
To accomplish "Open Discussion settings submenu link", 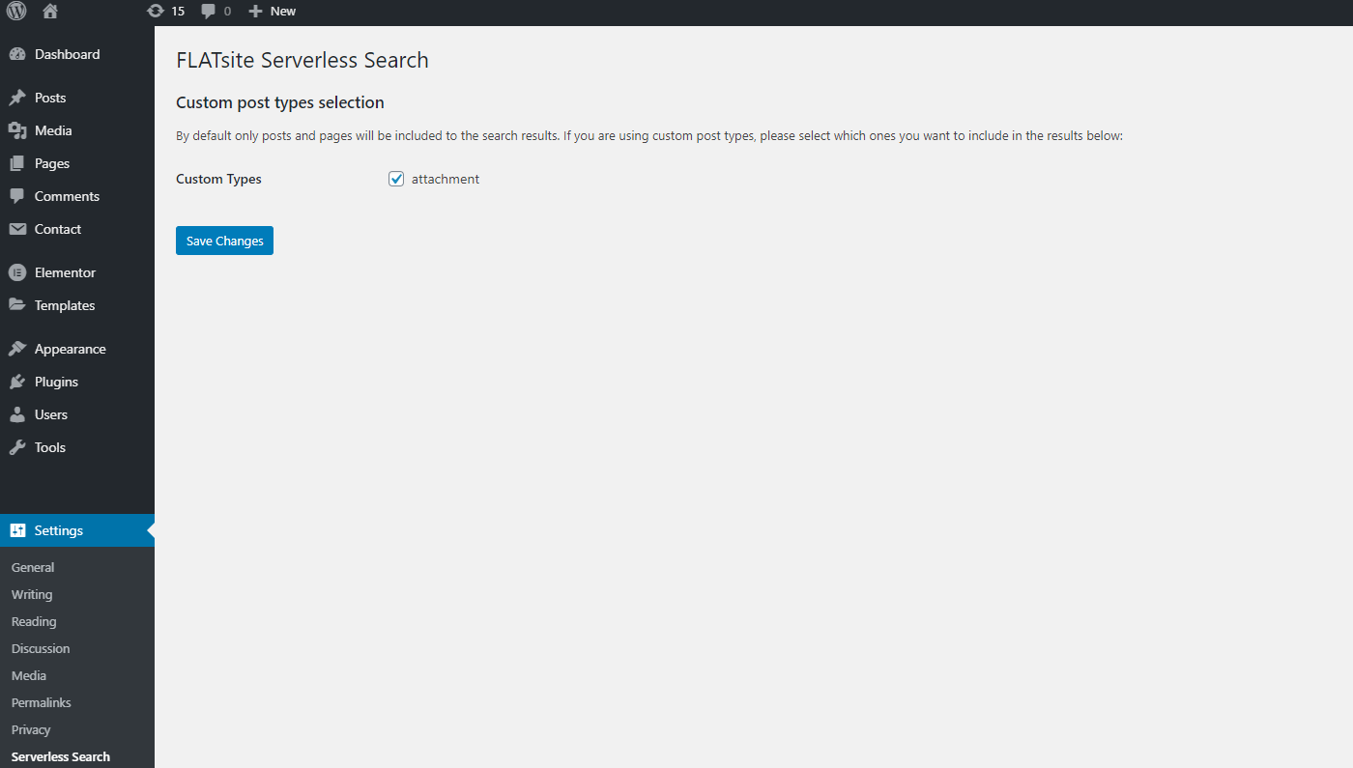I will (x=41, y=648).
